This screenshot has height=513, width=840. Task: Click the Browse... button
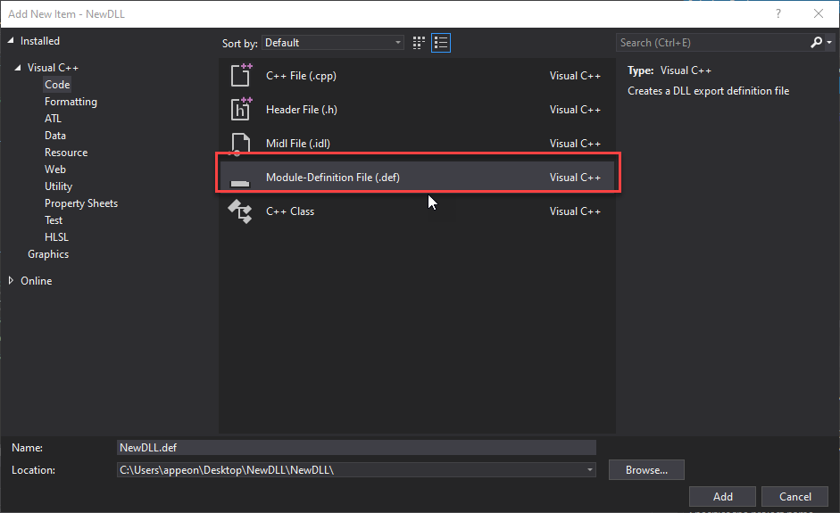pos(646,469)
